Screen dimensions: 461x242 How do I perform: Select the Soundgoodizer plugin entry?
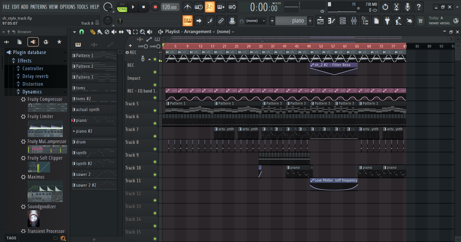tap(42, 207)
